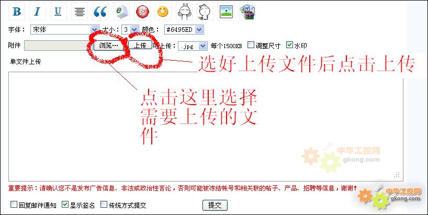Insert a quote using the quotation-mark icon
The image size is (428, 215).
point(100,12)
